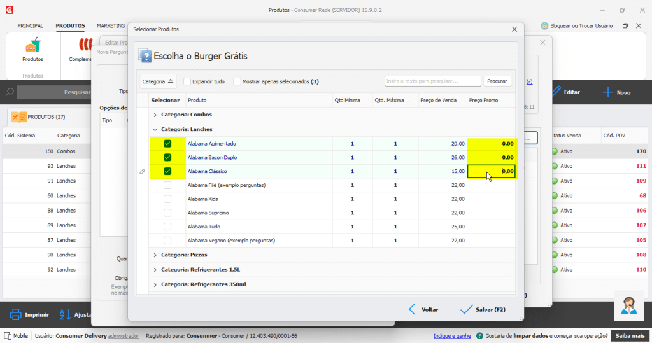Click green Ativo status dot for Cód. PDV 170
652x343 pixels.
coord(555,151)
